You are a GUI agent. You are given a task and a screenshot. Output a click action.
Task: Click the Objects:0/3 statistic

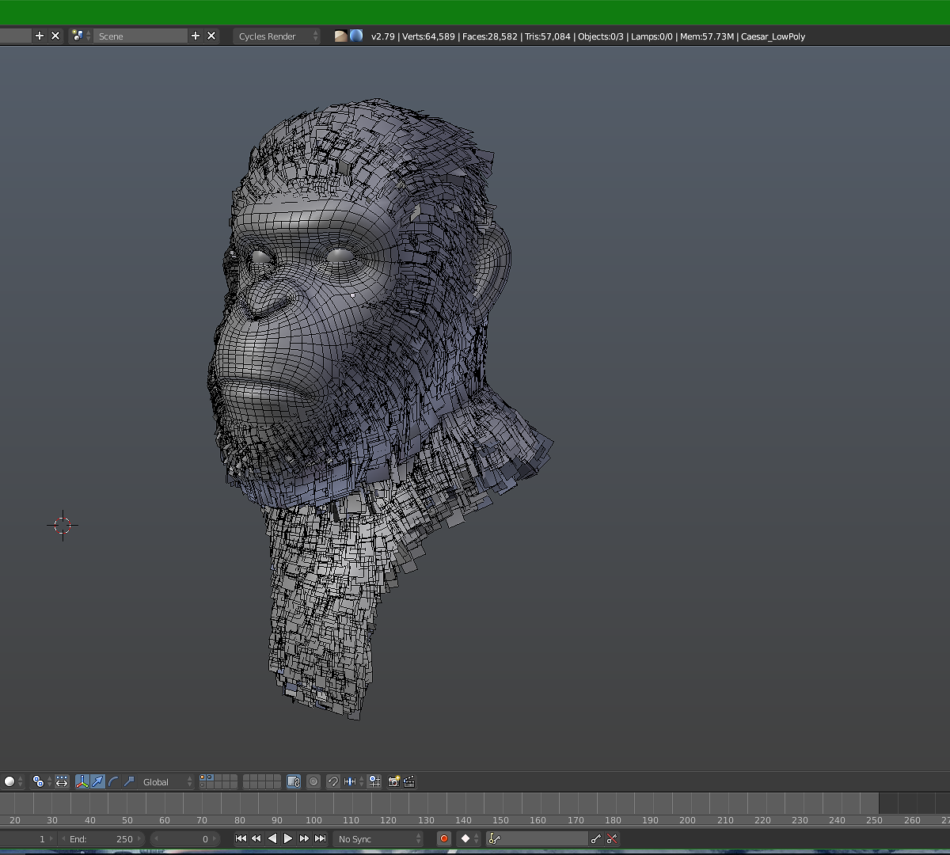(601, 36)
